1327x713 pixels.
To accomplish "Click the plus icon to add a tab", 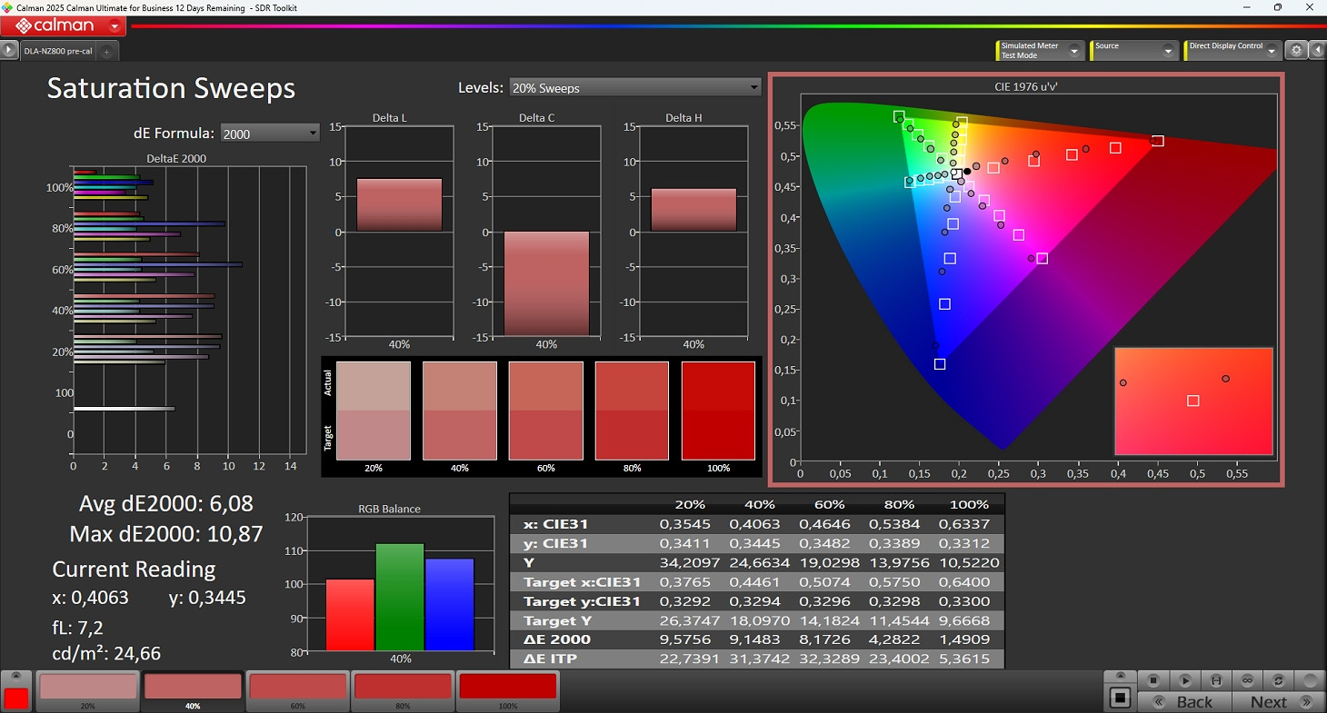I will tap(106, 52).
